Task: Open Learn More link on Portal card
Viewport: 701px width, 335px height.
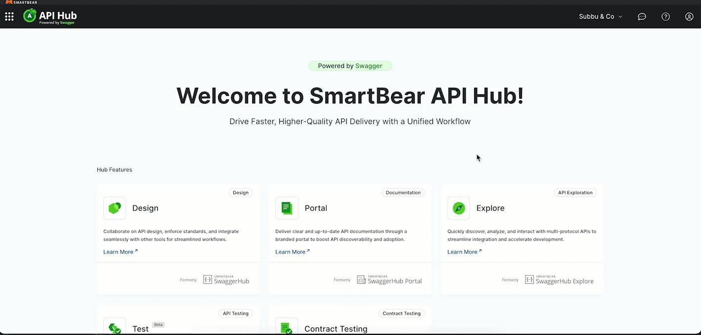Action: pyautogui.click(x=293, y=252)
